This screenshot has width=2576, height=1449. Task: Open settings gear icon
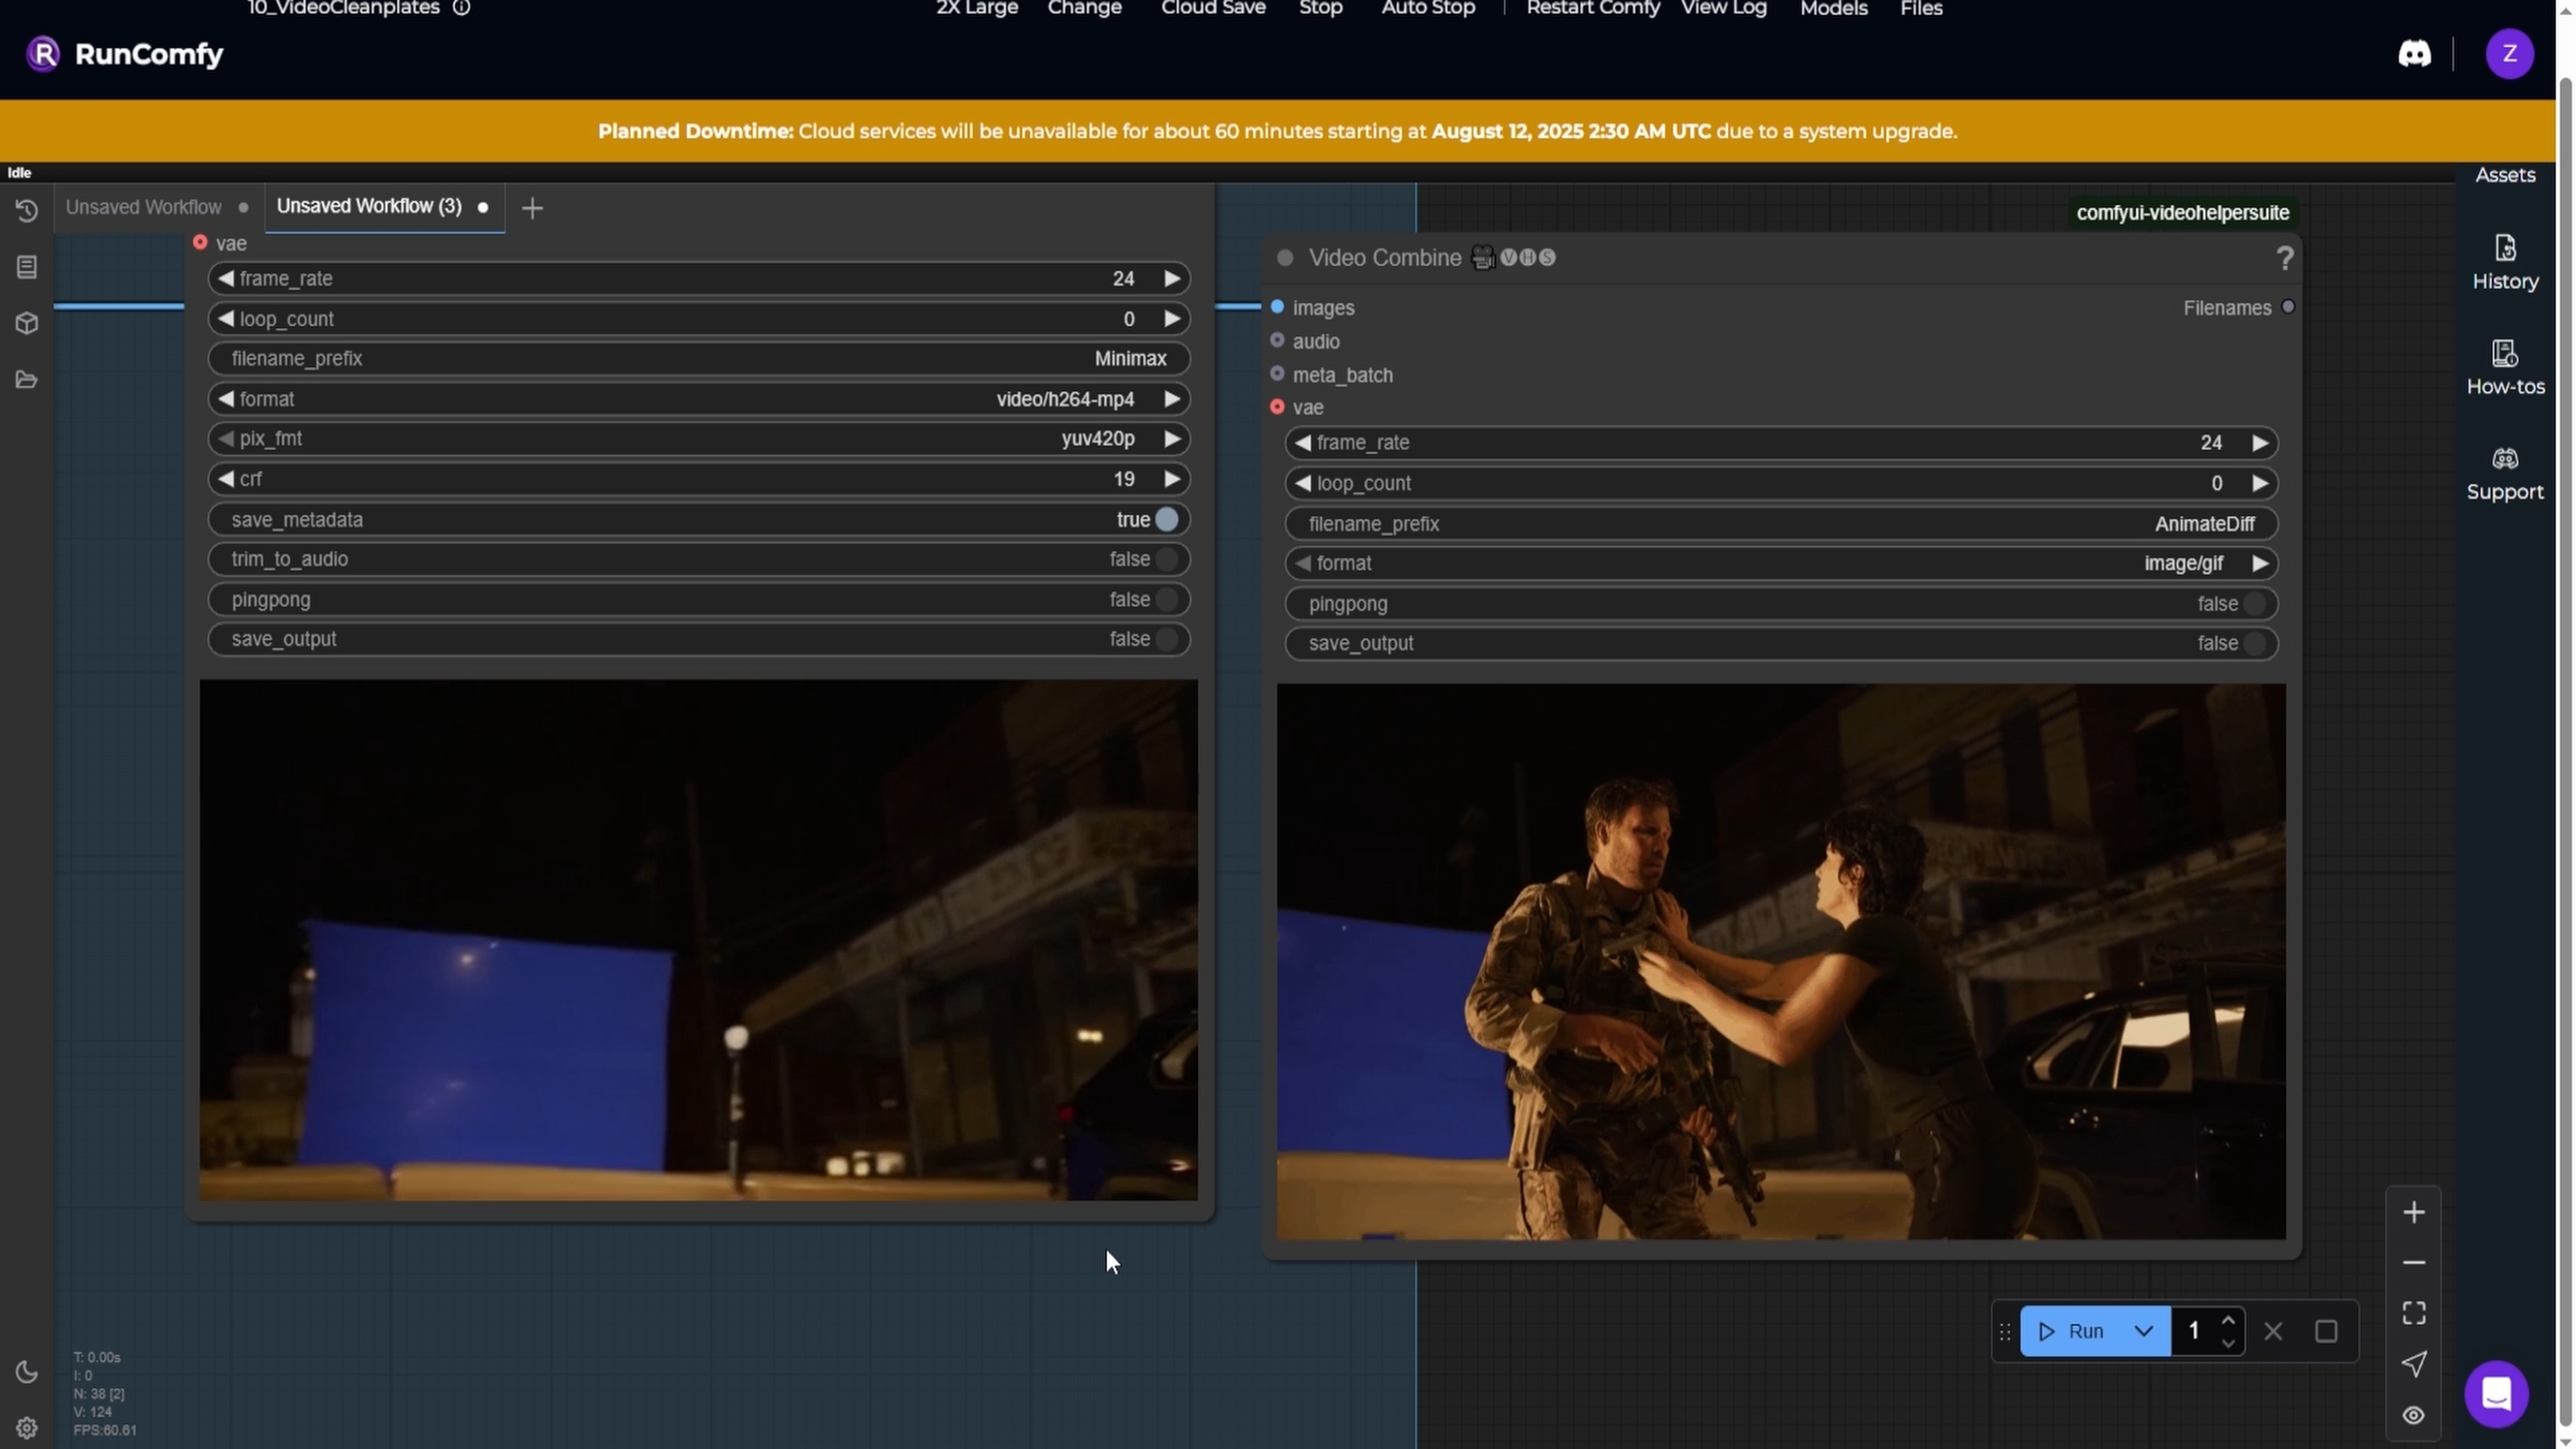click(27, 1428)
